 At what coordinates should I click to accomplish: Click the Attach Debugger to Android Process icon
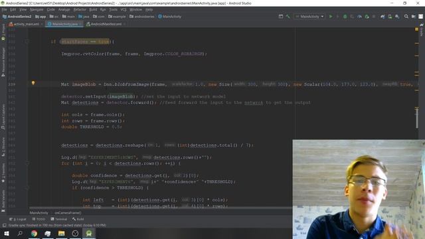(367, 17)
